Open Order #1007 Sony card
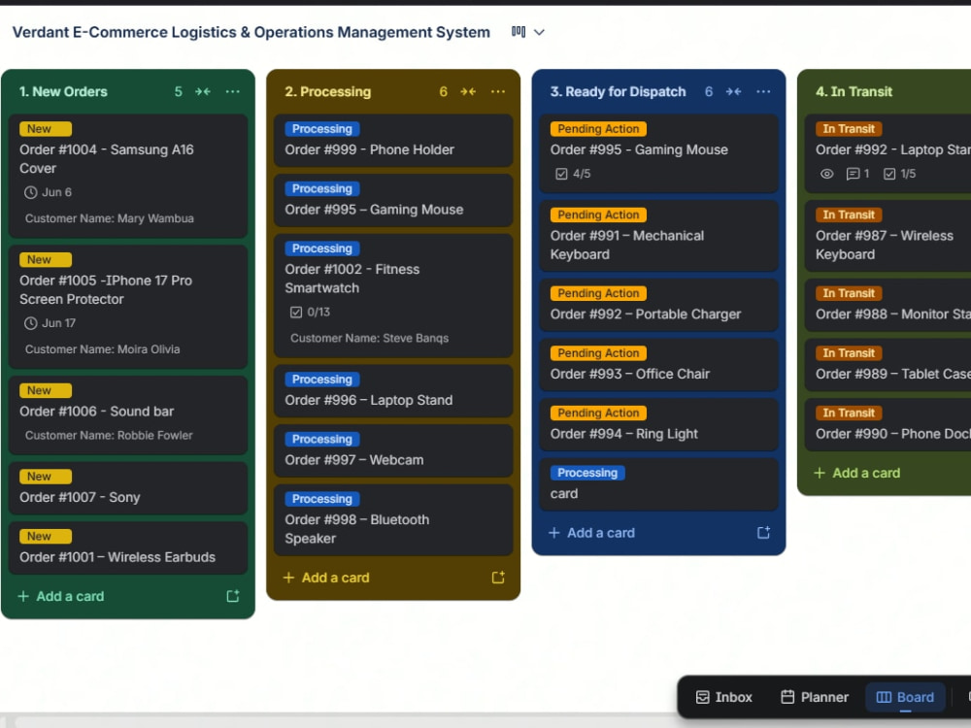Viewport: 971px width, 728px height. click(x=128, y=488)
